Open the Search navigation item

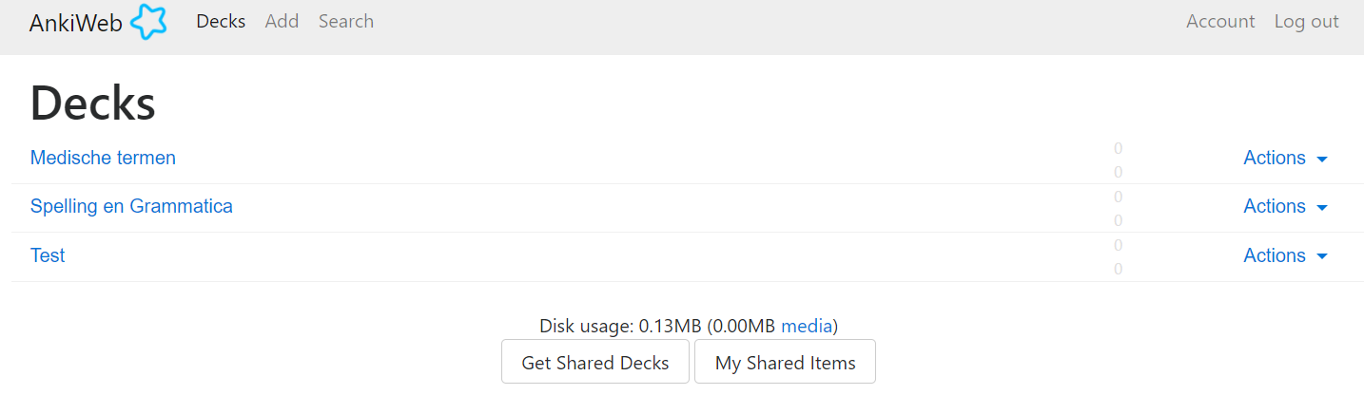346,21
